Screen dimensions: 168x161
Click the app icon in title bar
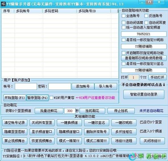click(3, 4)
